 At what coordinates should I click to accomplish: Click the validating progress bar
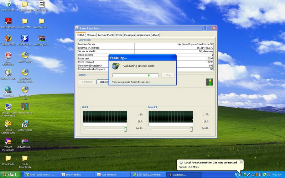click(135, 75)
